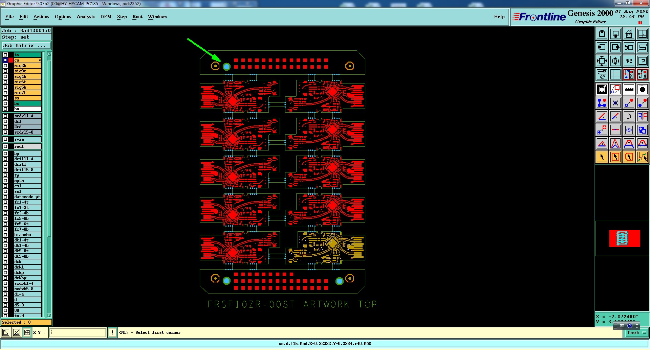The image size is (650, 350).
Task: Click the X Y coordinate input field
Action: (78, 333)
